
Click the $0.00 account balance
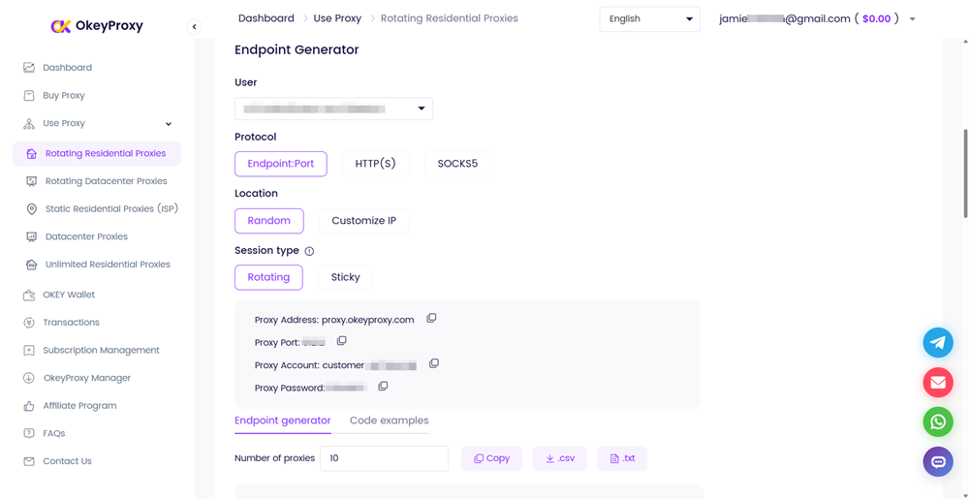(876, 18)
